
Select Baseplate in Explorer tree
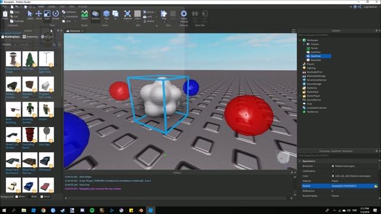click(316, 60)
